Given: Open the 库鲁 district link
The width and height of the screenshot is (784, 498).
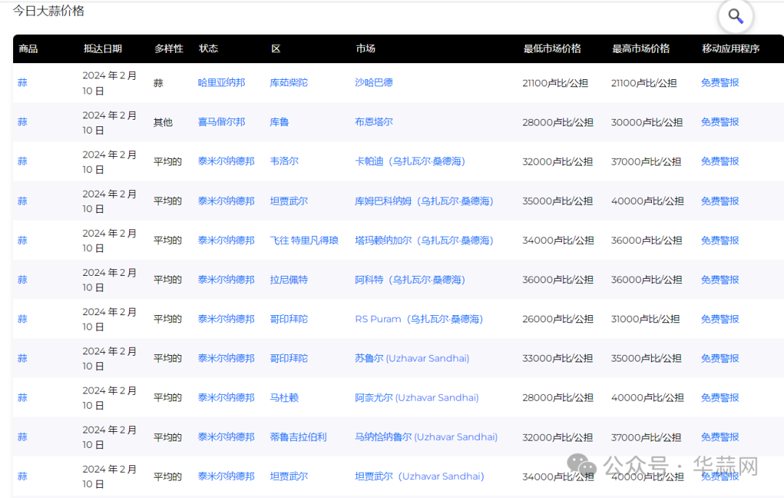Looking at the screenshot, I should (279, 122).
